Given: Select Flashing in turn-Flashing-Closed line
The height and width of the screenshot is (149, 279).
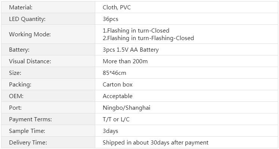Looking at the screenshot, I should point(148,38).
